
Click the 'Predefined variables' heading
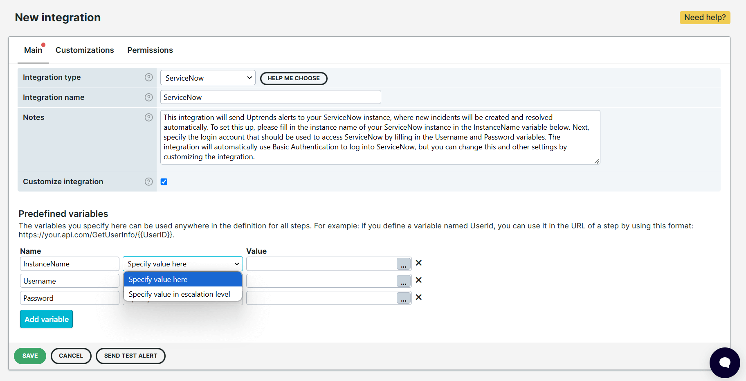[63, 214]
